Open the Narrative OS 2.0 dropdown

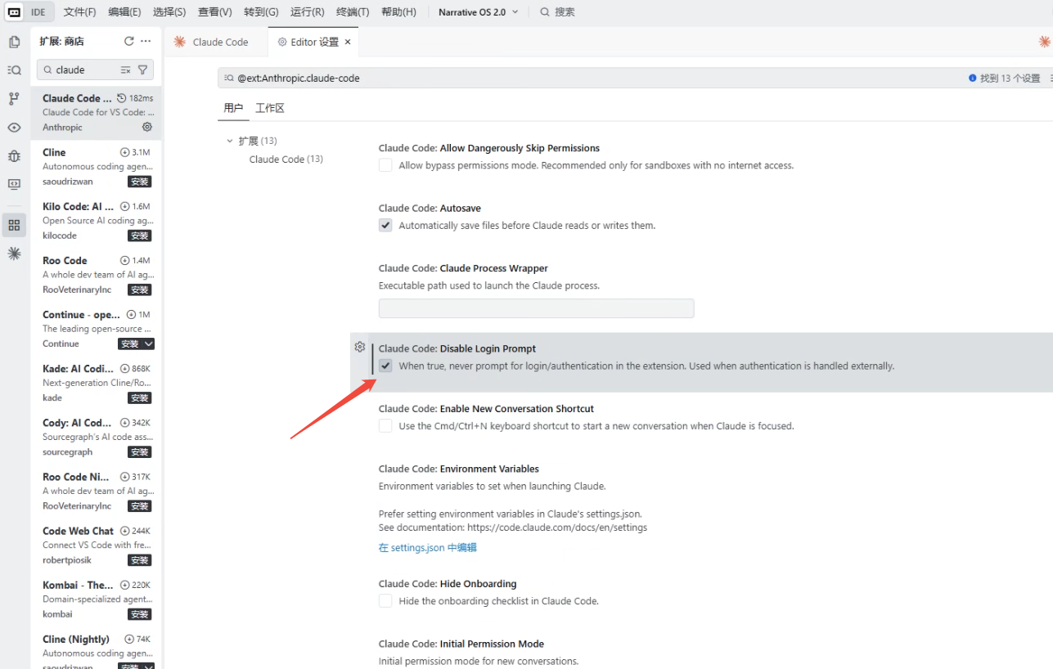pyautogui.click(x=479, y=12)
